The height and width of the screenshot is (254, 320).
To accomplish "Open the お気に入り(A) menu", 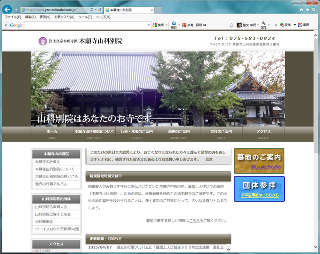I will 64,17.
